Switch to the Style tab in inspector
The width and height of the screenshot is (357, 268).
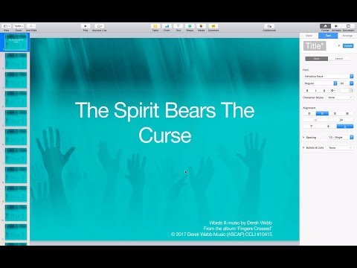point(309,36)
